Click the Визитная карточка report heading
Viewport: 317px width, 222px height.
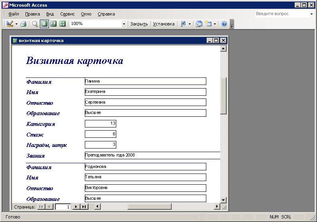[74, 60]
